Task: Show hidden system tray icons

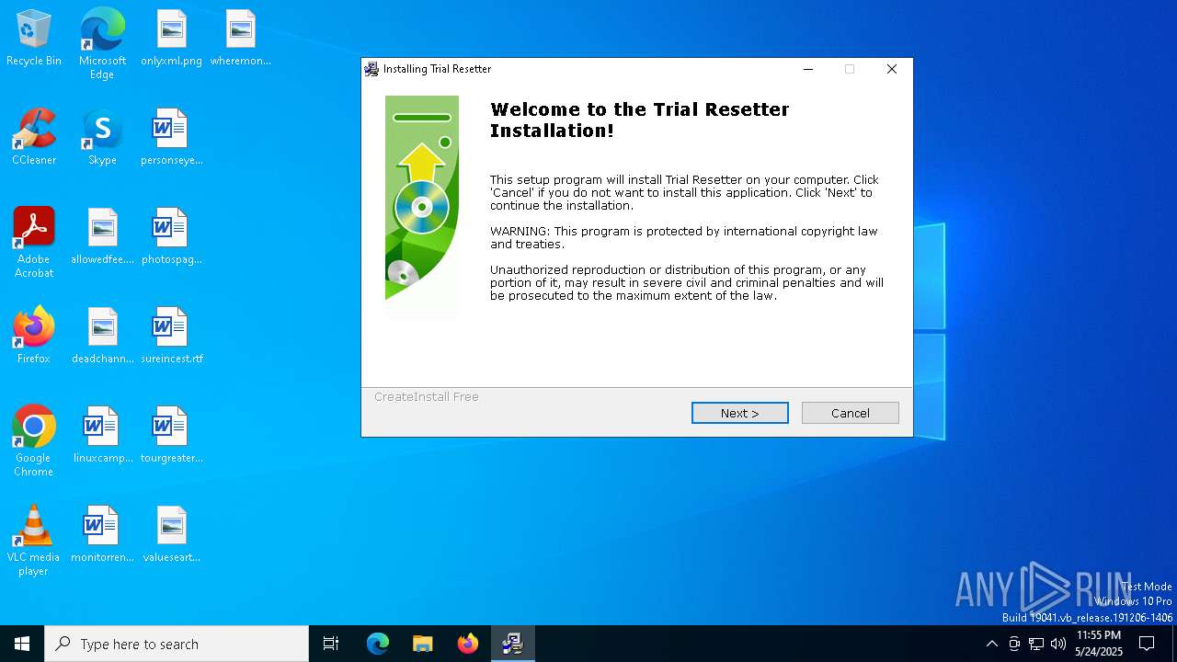Action: [991, 644]
